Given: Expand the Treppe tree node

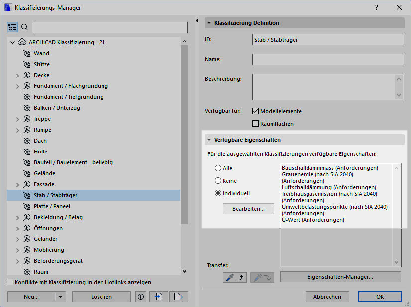Looking at the screenshot, I should pyautogui.click(x=17, y=119).
